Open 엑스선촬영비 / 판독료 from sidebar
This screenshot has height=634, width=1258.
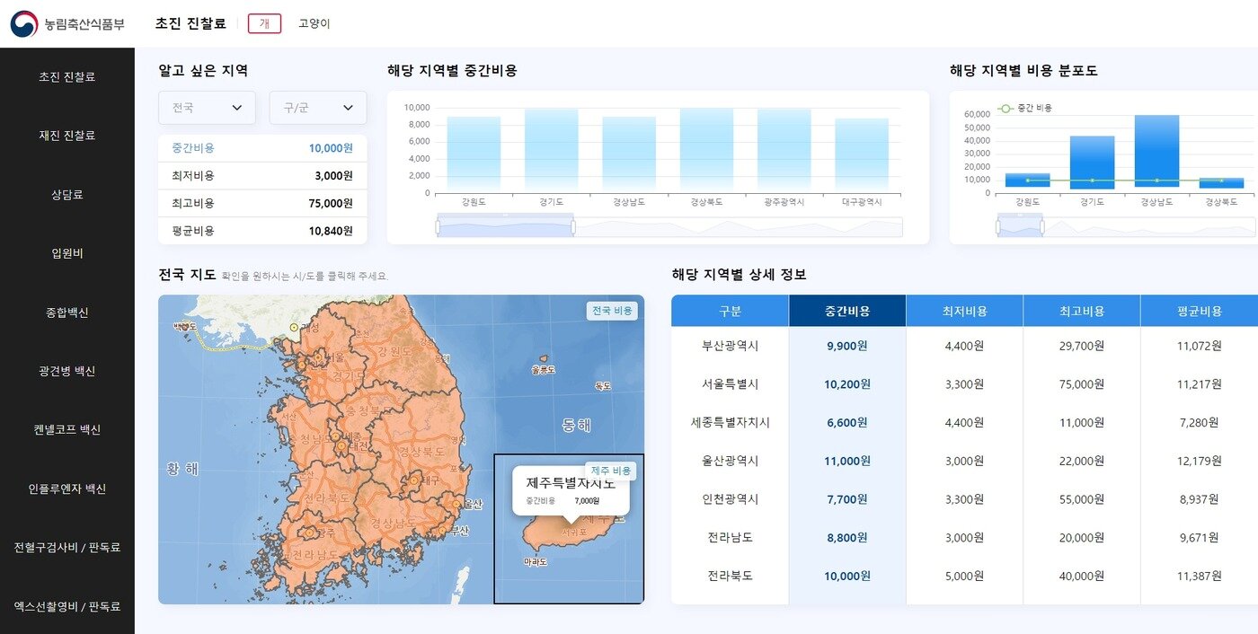pyautogui.click(x=66, y=606)
